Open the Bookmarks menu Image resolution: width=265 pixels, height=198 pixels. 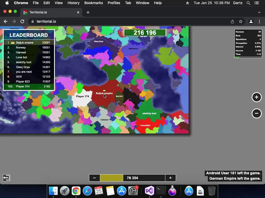point(94,3)
